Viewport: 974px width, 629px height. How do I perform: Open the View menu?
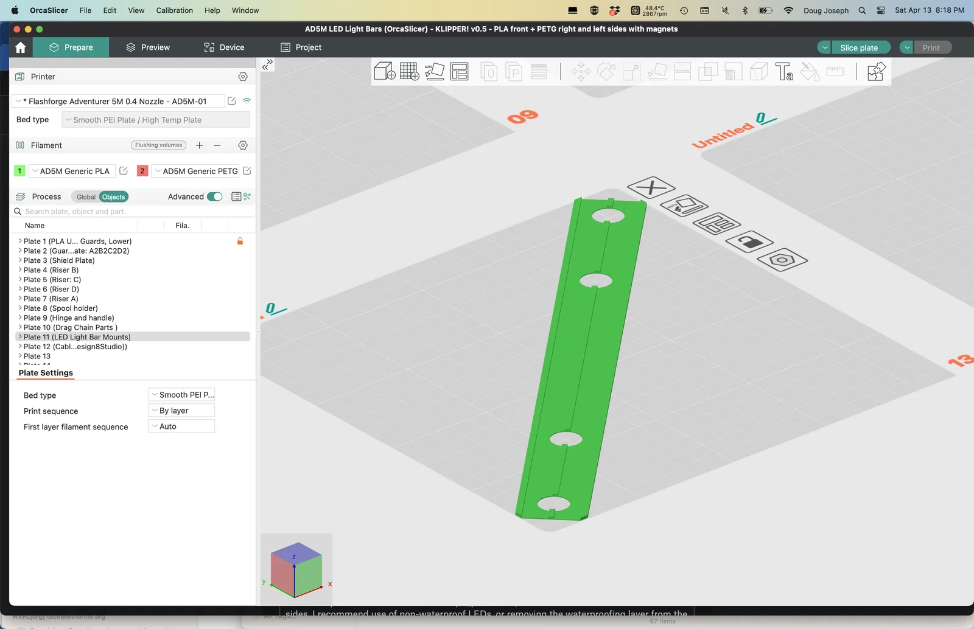(x=136, y=10)
